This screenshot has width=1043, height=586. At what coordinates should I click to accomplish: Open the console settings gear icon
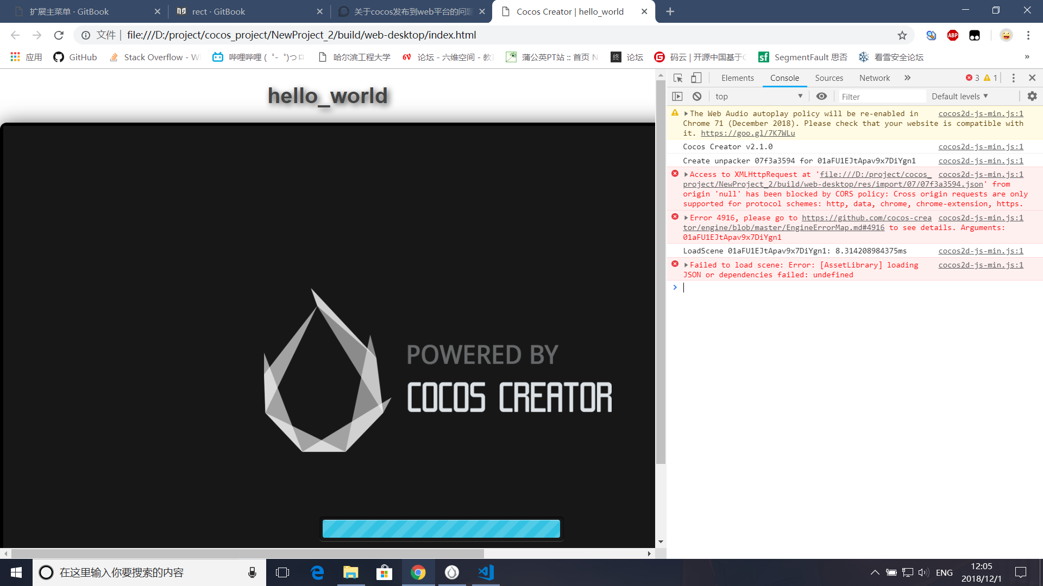pos(1032,97)
